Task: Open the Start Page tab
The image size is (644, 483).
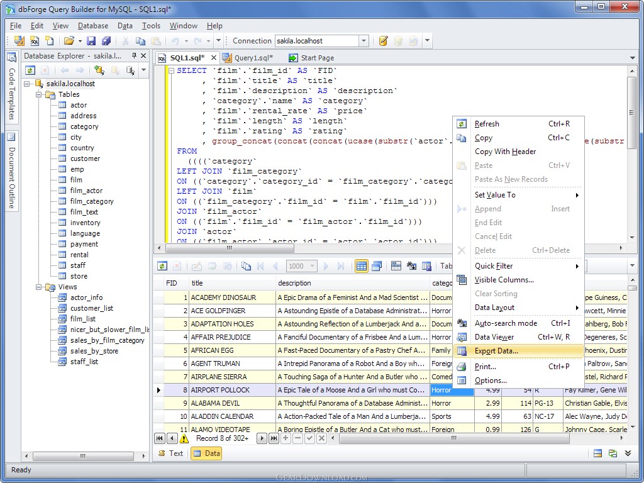Action: coord(311,58)
